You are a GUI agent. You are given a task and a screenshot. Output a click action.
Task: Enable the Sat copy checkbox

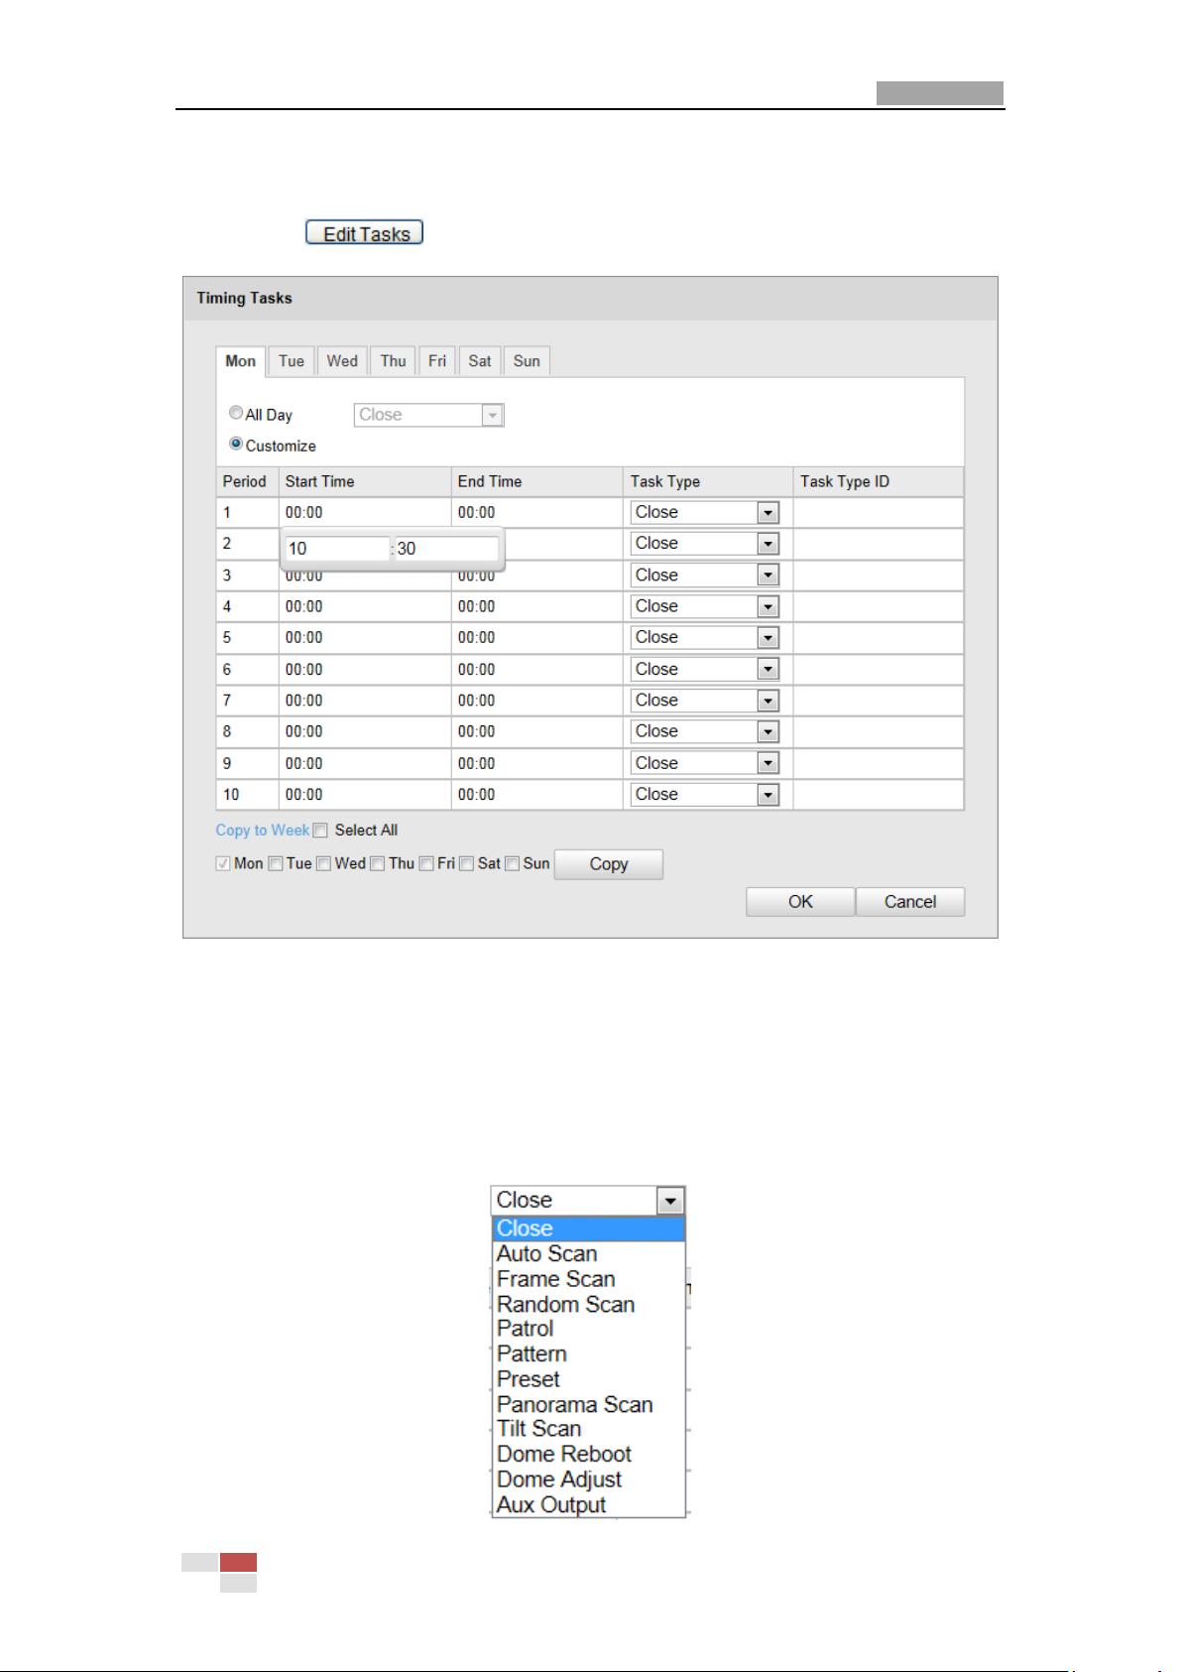click(467, 864)
